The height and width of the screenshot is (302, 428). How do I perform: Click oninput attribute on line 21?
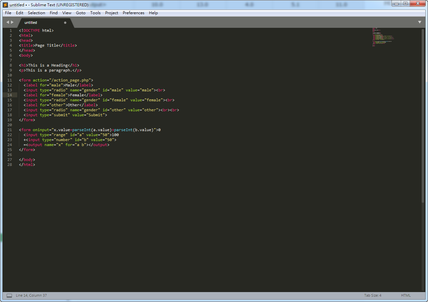(x=41, y=130)
